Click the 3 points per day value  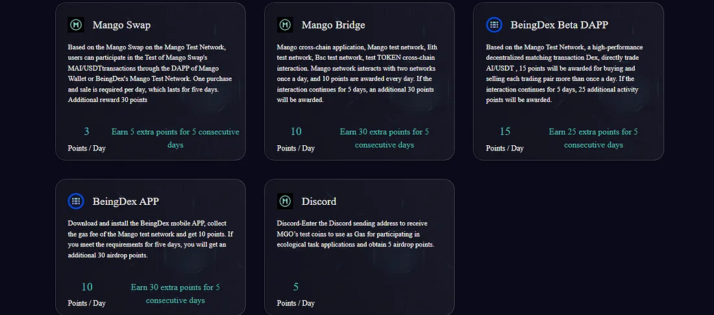[x=86, y=132]
